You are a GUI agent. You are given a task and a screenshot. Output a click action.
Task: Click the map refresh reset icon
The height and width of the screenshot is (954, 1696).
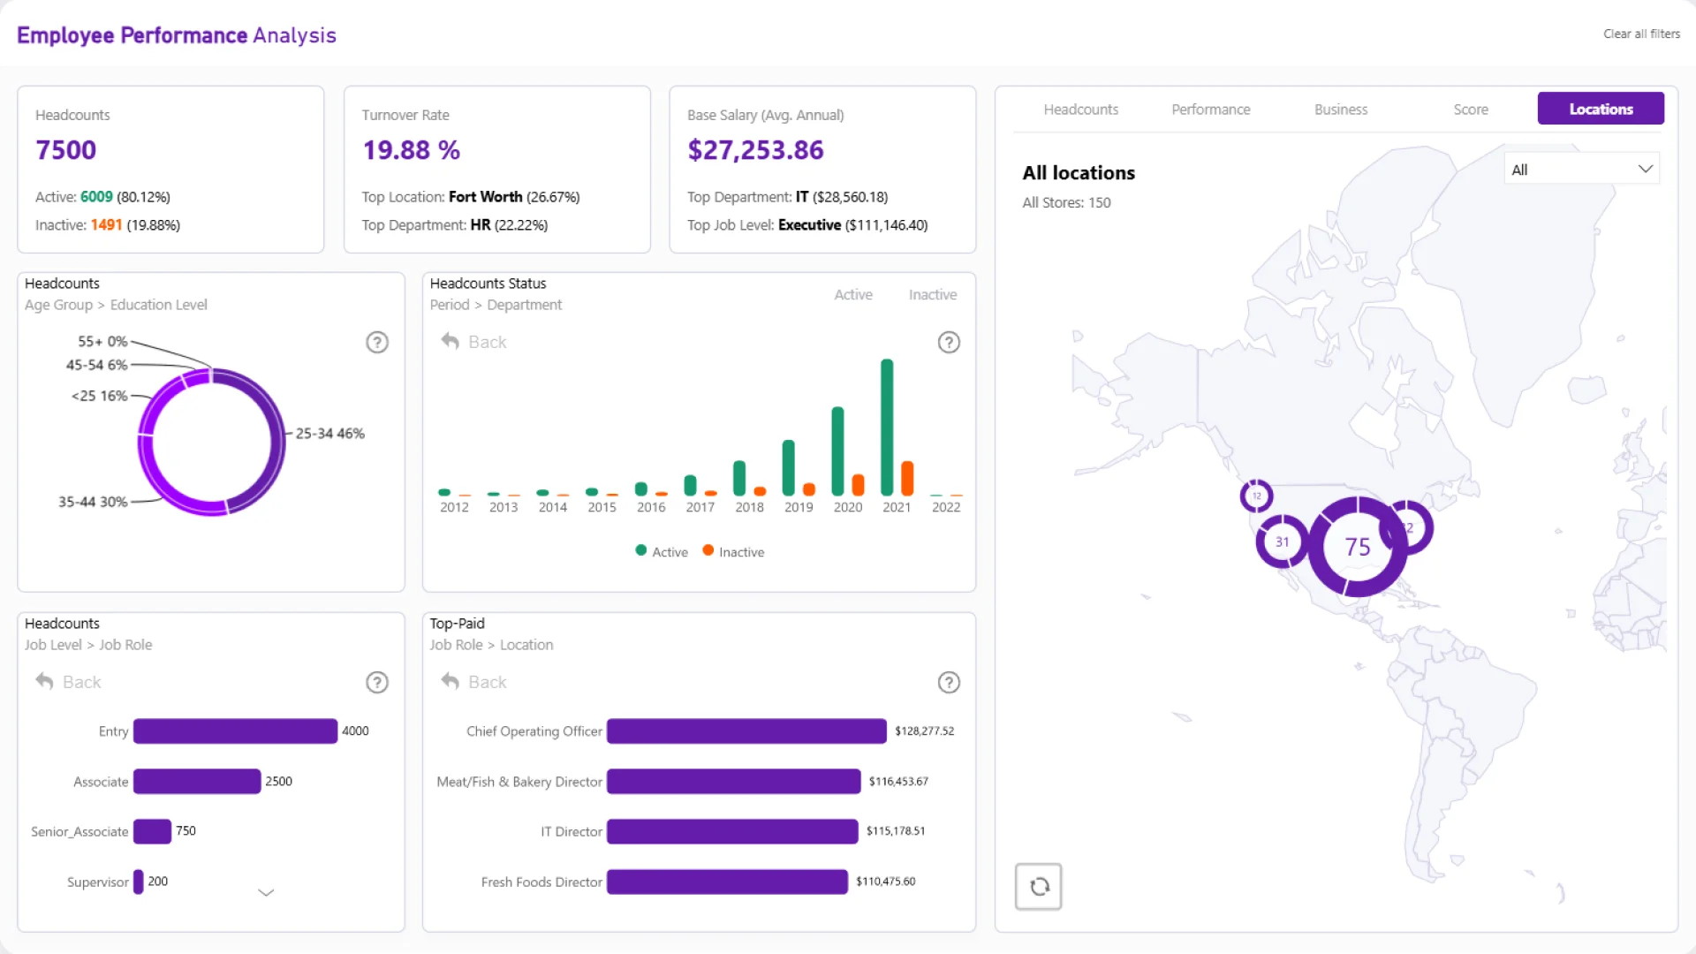tap(1038, 886)
